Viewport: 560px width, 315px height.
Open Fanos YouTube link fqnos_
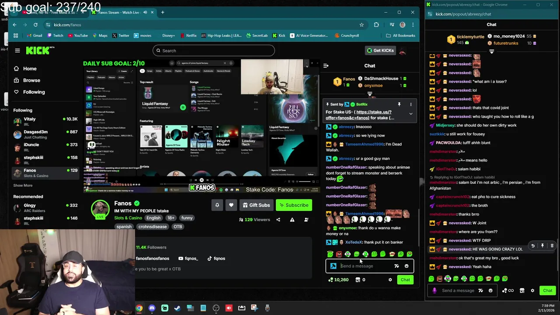click(x=187, y=259)
